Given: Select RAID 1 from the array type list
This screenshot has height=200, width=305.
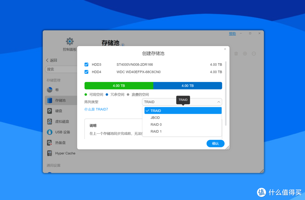Looking at the screenshot, I should click(x=156, y=131).
